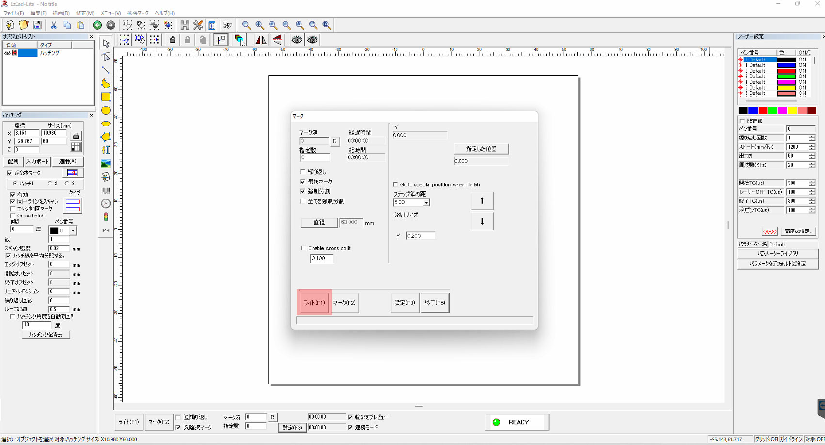Click the hatch type pattern button
Viewport: 825px width, 445px height.
pos(73,205)
